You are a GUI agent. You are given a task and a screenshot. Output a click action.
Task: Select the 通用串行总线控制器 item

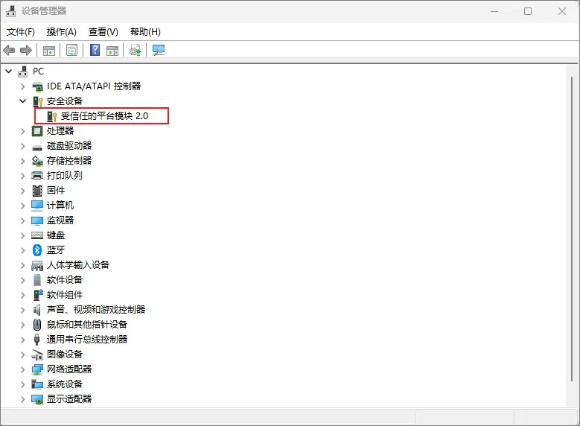click(x=87, y=339)
